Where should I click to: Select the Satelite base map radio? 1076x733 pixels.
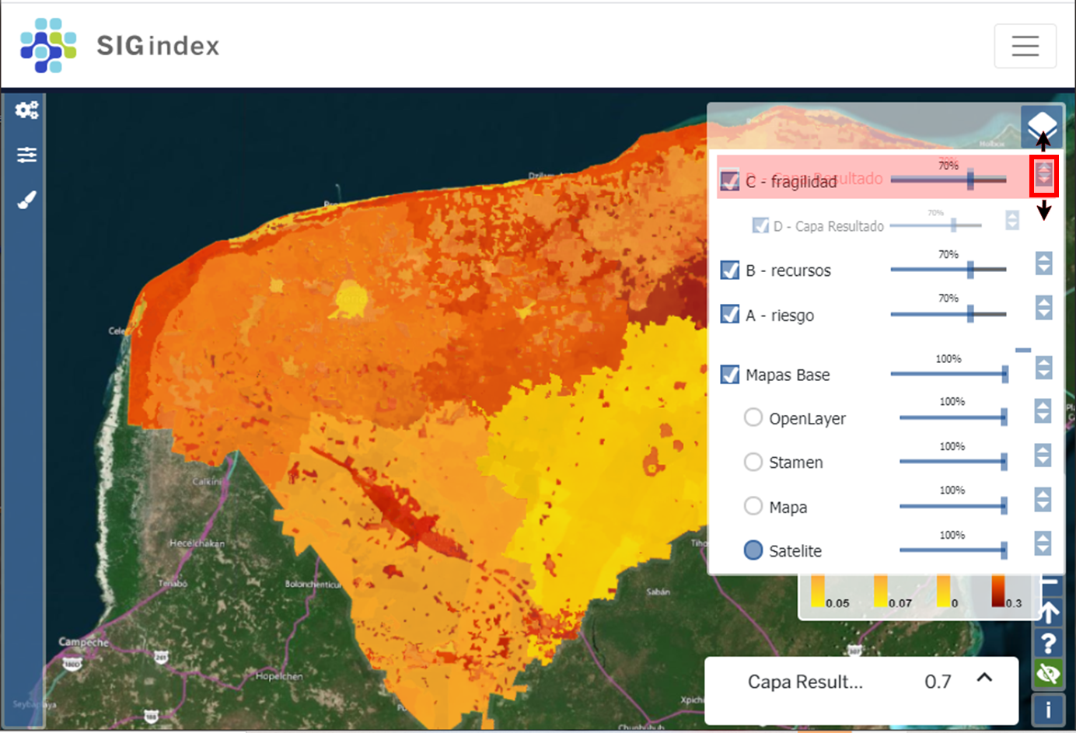point(753,550)
